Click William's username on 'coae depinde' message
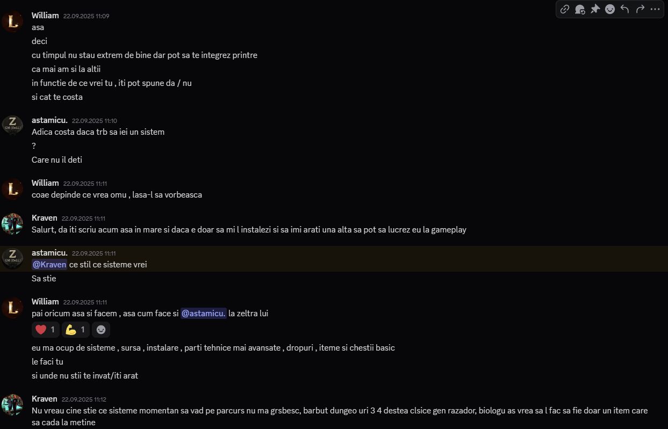The image size is (668, 429). point(45,183)
